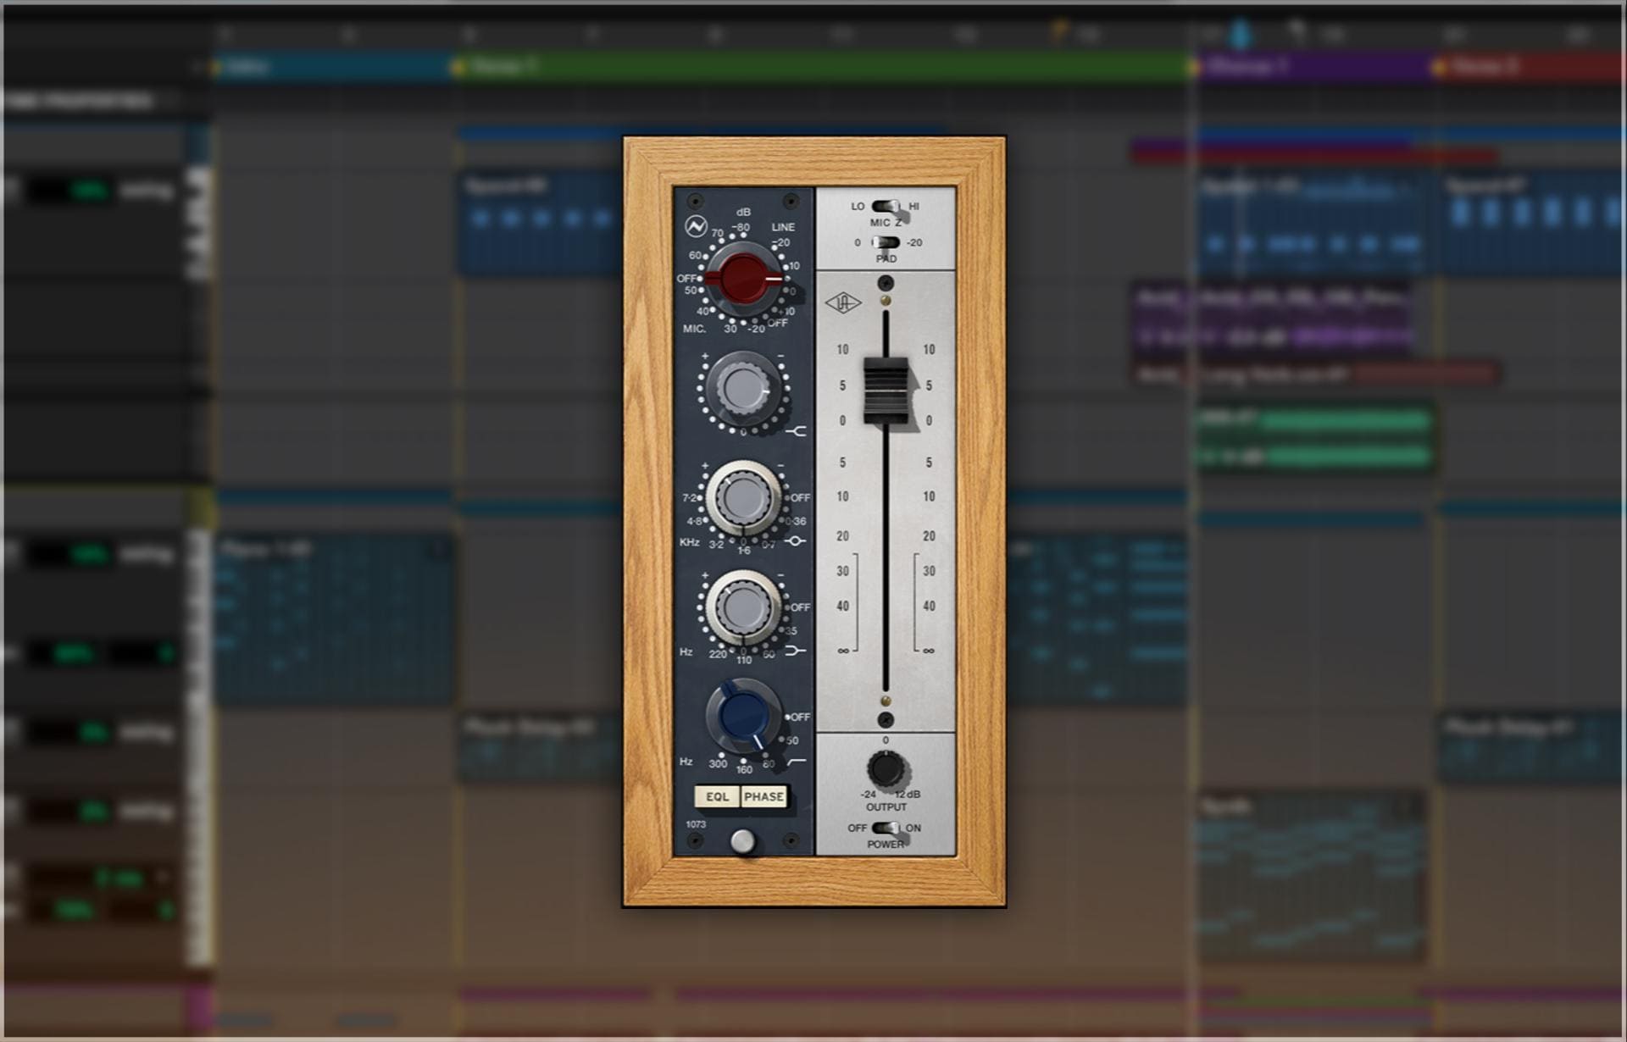Click the black OUTPUT trim knob
The image size is (1627, 1042).
click(x=886, y=770)
